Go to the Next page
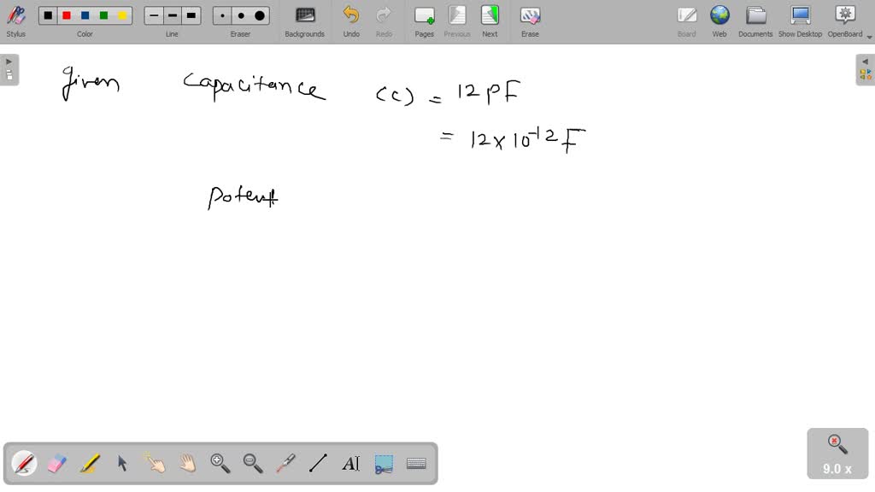 coord(490,20)
